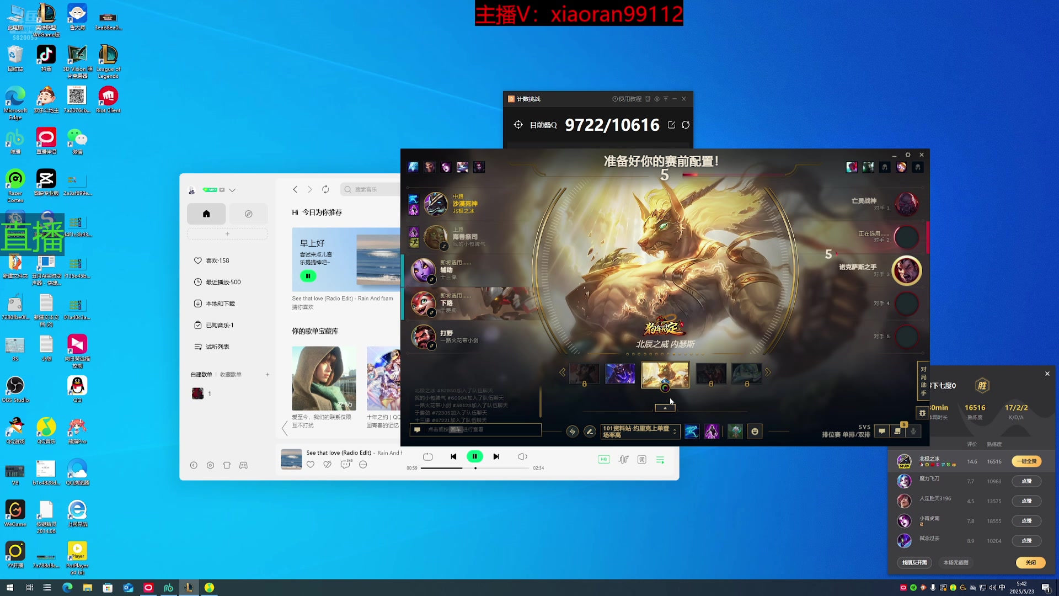Show the lyrics panel icon
The width and height of the screenshot is (1059, 596).
[x=641, y=459]
